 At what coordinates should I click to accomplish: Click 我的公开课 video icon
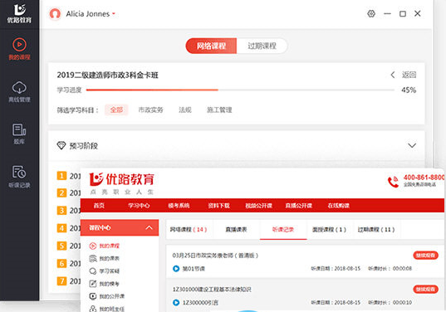pos(93,296)
